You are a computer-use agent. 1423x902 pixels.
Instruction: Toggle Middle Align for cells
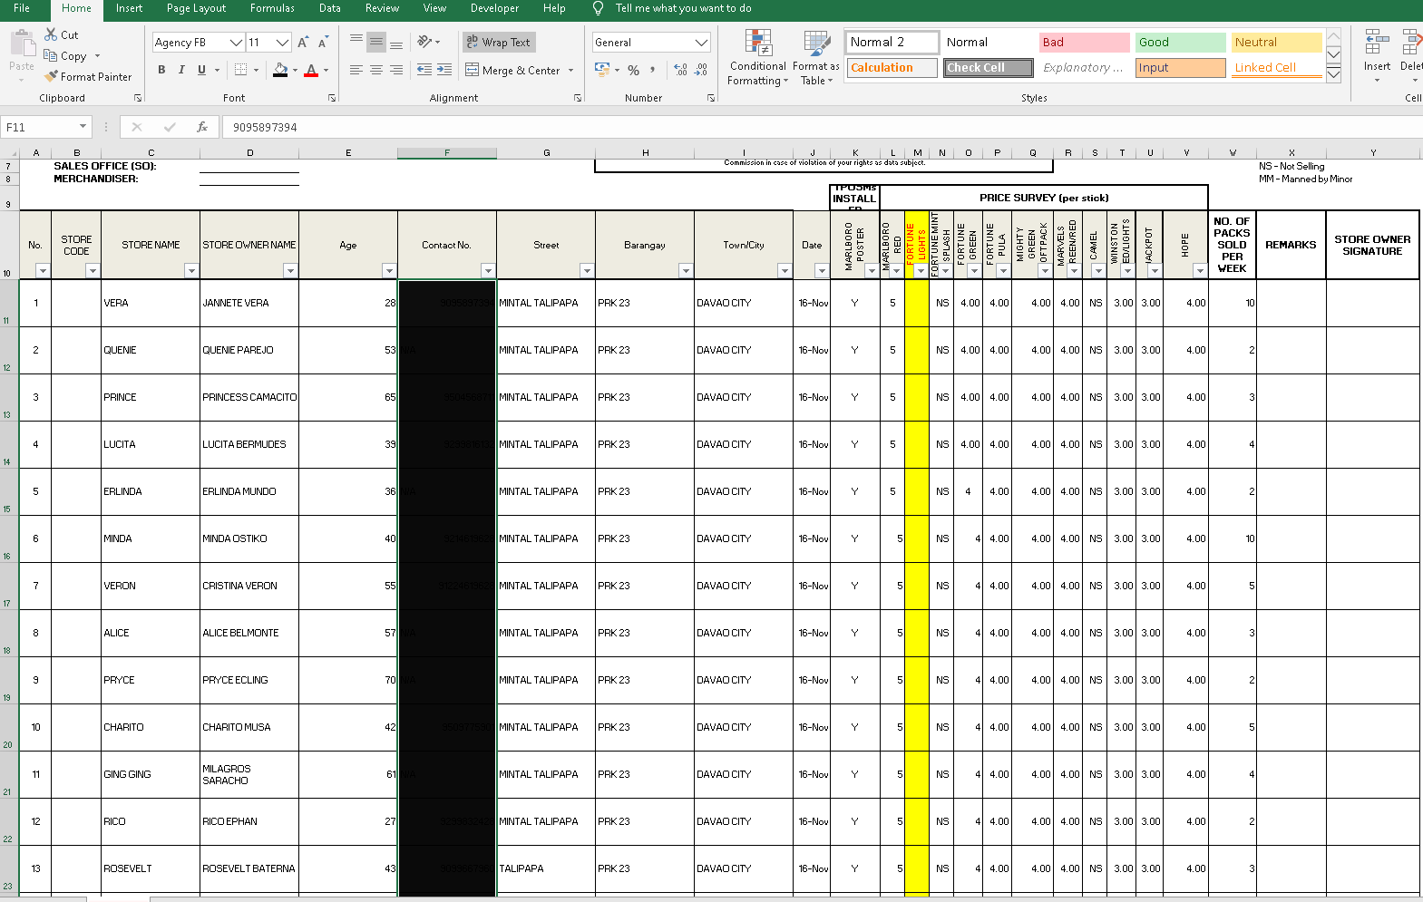[376, 42]
